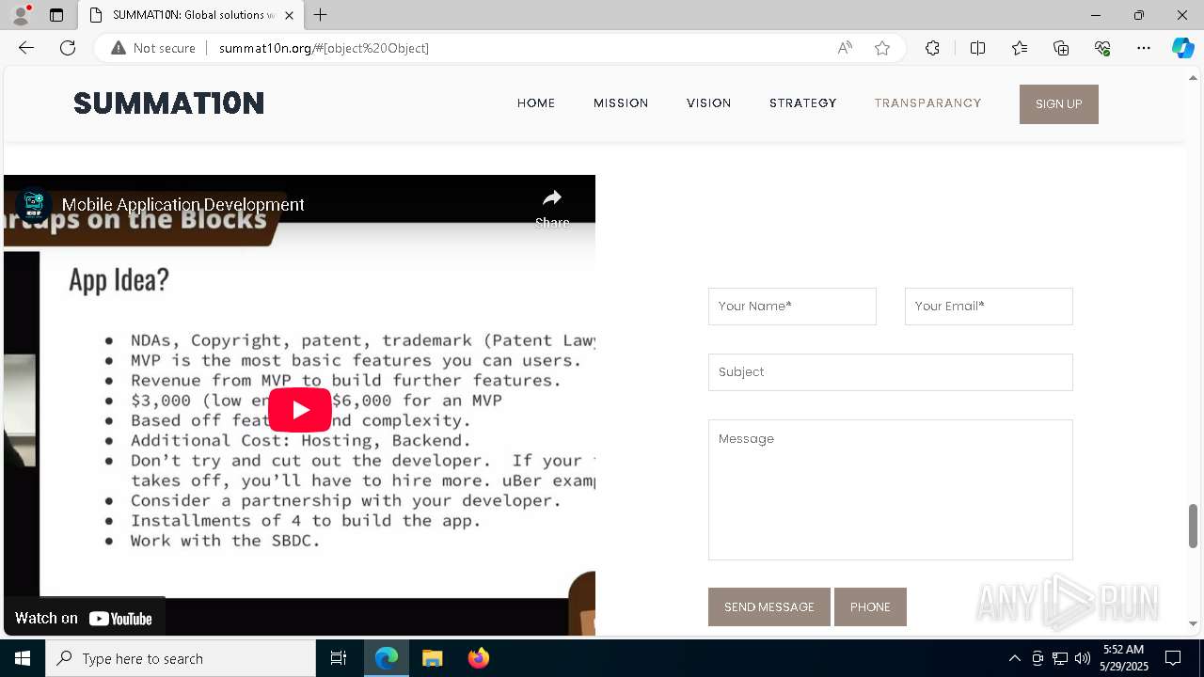This screenshot has width=1204, height=677.
Task: Open the STRATEGY nav item
Action: (802, 103)
